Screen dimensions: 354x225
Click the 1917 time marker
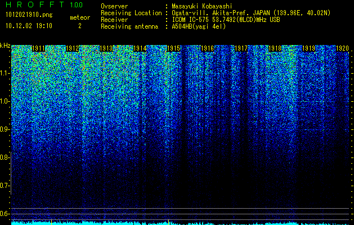241,48
